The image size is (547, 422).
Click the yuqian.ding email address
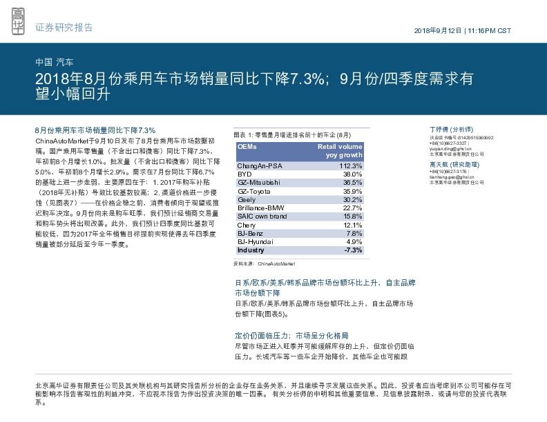click(450, 149)
